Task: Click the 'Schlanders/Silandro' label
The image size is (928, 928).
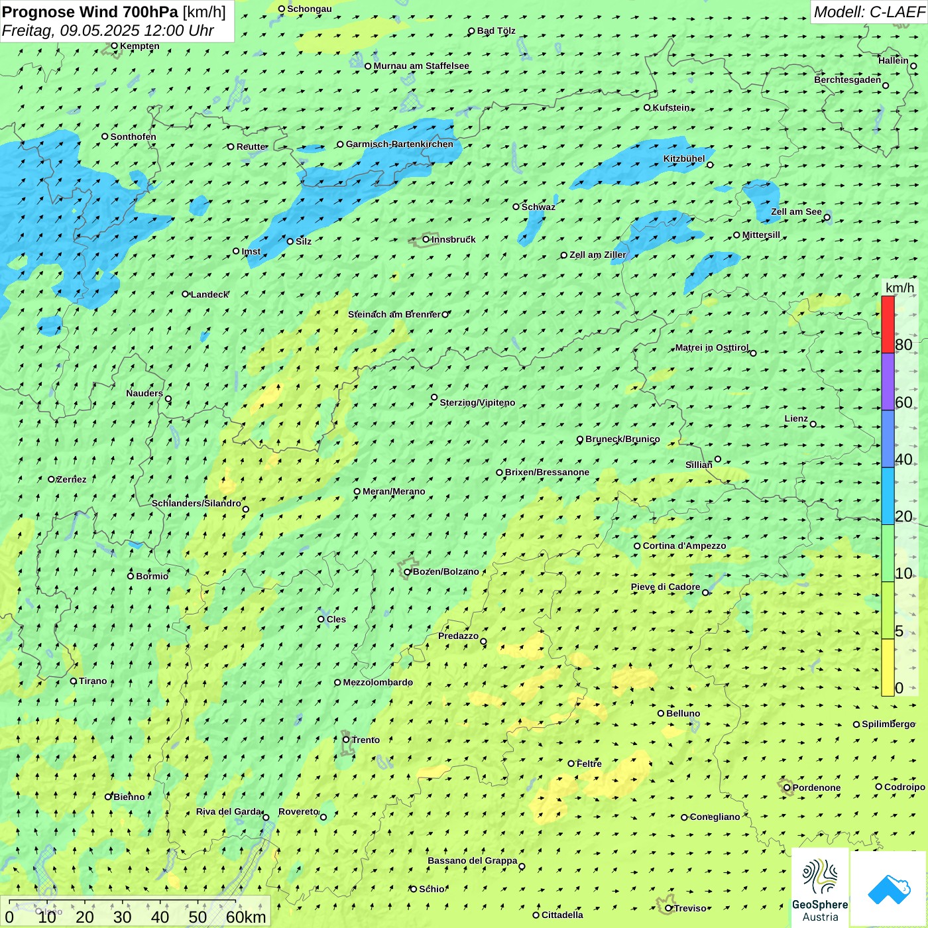Action: click(196, 503)
